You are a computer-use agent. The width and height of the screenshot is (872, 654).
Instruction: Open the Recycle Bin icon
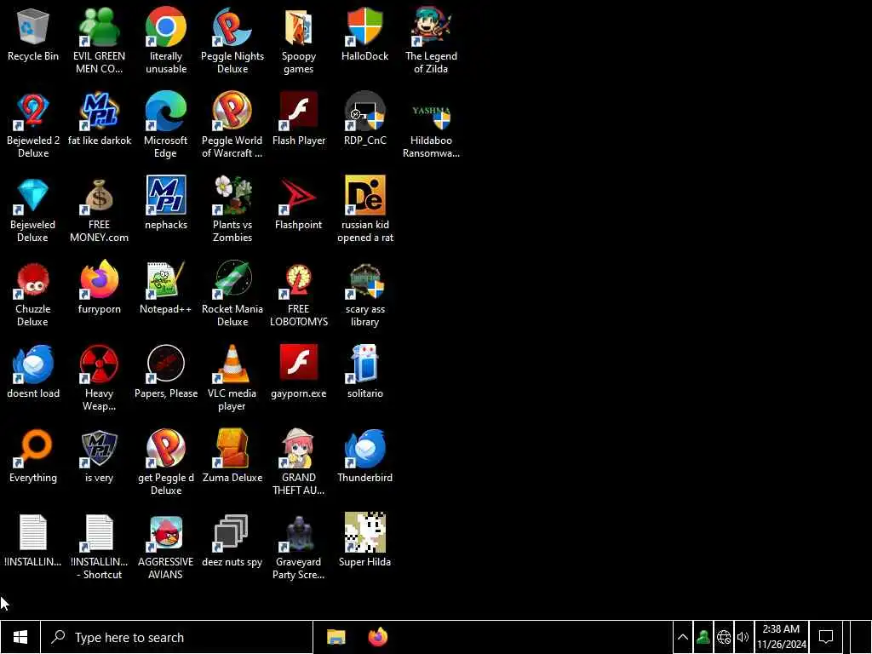[x=33, y=27]
